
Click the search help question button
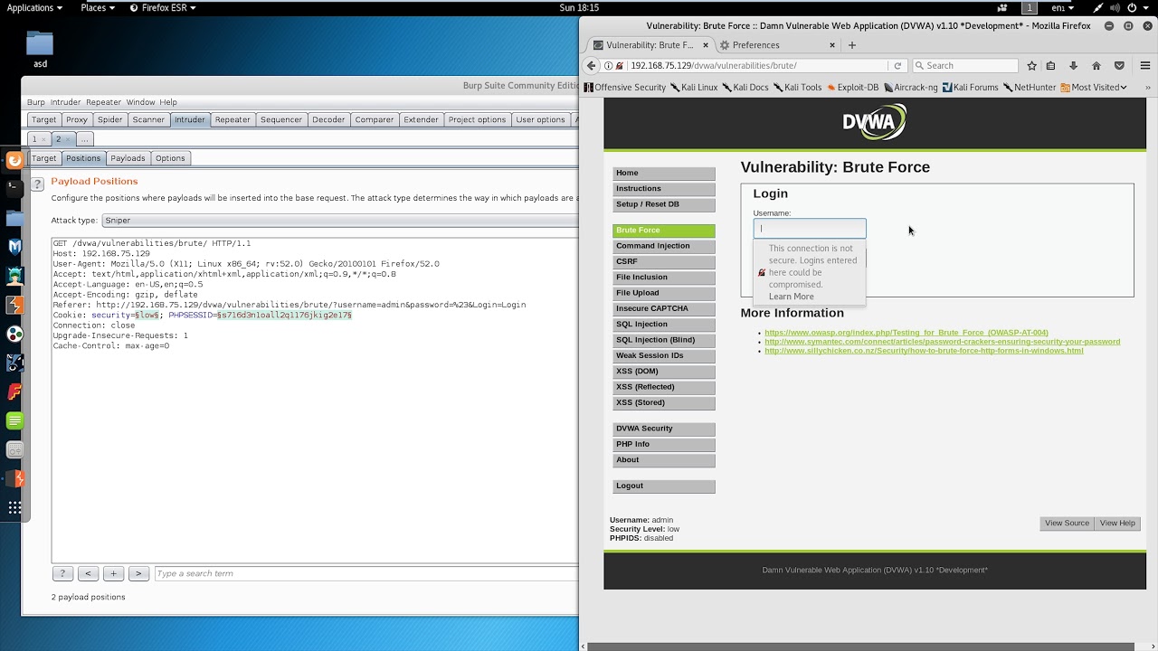point(62,573)
